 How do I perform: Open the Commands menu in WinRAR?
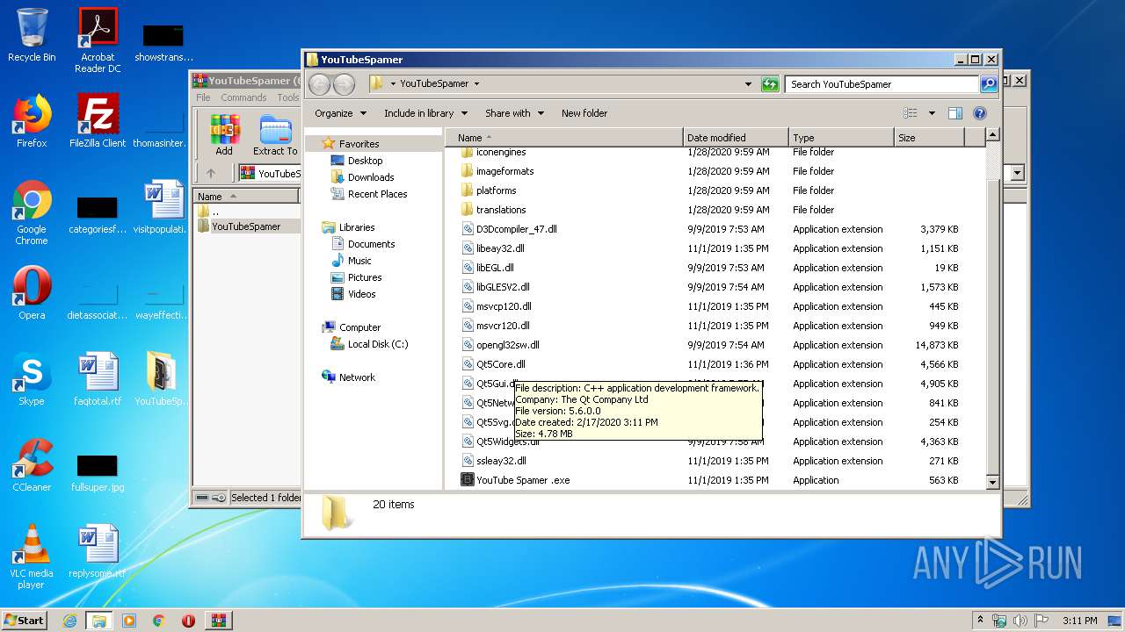[243, 97]
